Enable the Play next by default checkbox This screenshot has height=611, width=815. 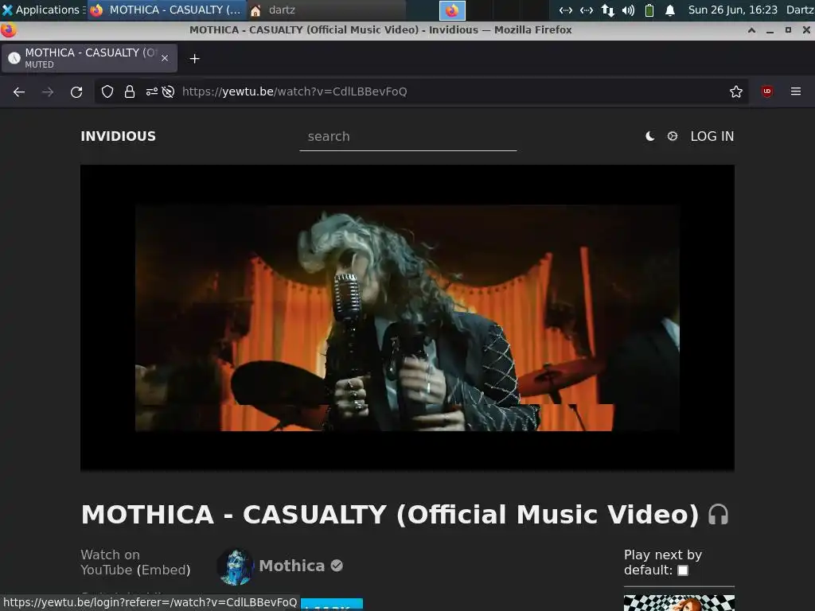tap(683, 570)
